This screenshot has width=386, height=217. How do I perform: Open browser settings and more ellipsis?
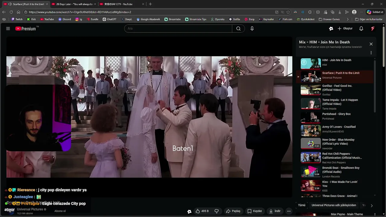[362, 12]
